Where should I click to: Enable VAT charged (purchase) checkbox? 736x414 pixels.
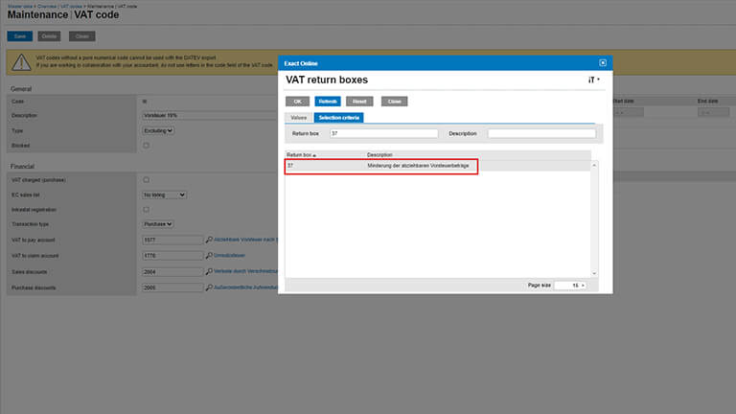tap(146, 180)
